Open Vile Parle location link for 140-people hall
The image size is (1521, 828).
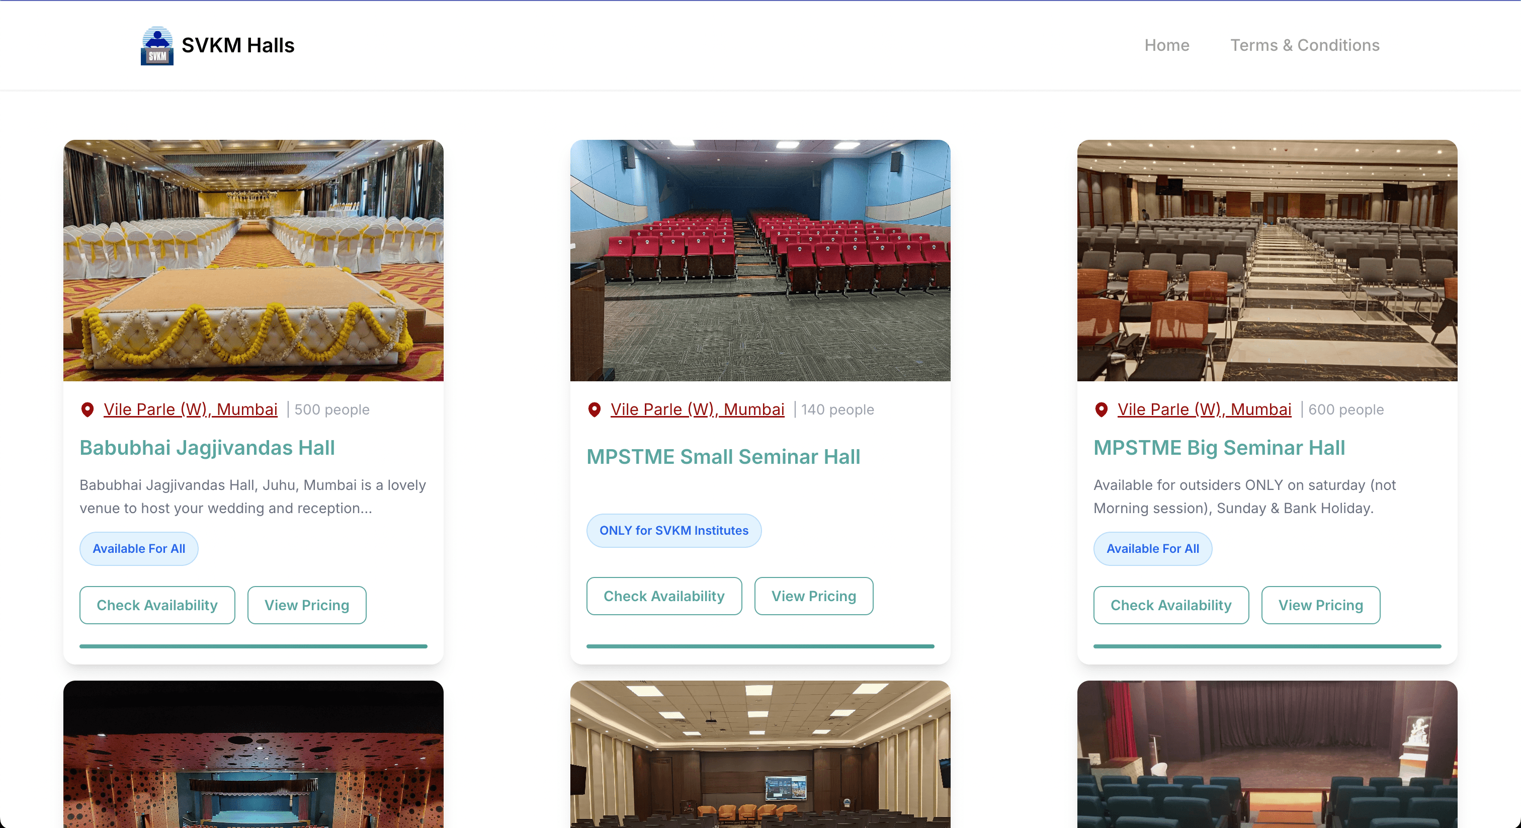[697, 409]
